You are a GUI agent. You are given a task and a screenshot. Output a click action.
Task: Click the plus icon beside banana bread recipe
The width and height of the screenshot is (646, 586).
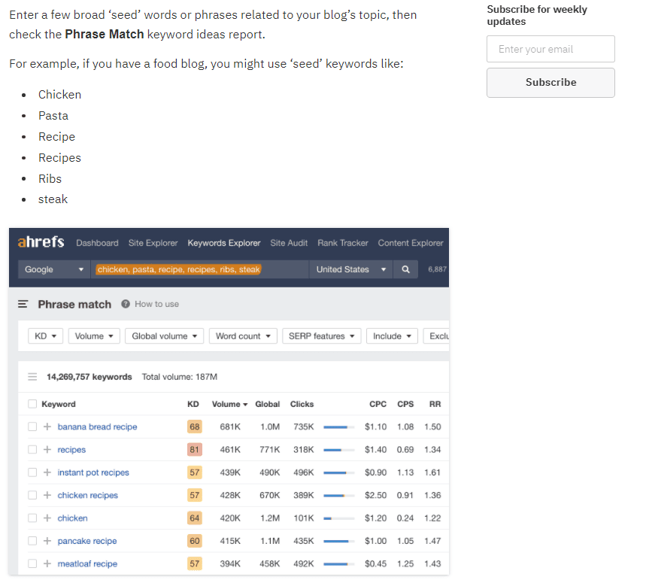pyautogui.click(x=46, y=427)
